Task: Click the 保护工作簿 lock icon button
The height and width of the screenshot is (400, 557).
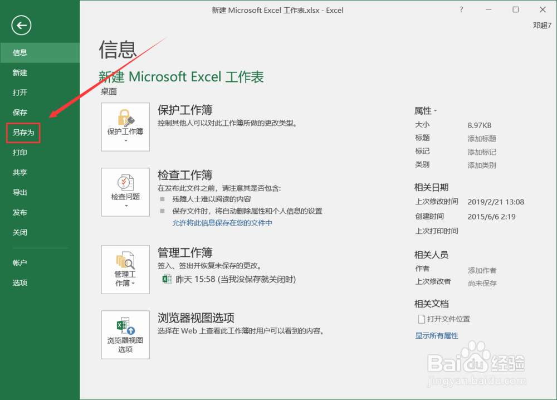Action: click(125, 127)
